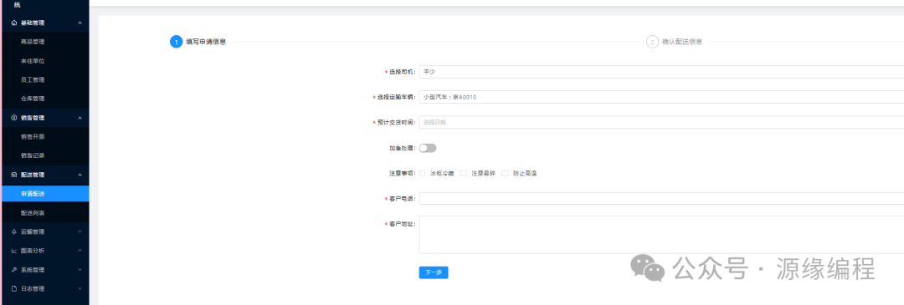Click the step 1 circle icon
Image resolution: width=904 pixels, height=305 pixels.
(x=176, y=42)
